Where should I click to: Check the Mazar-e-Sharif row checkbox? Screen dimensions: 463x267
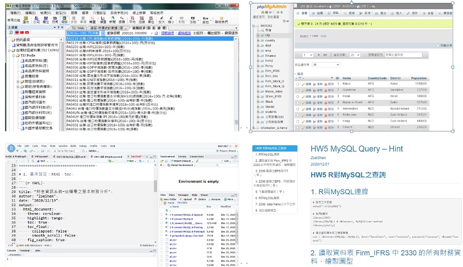tap(297, 103)
